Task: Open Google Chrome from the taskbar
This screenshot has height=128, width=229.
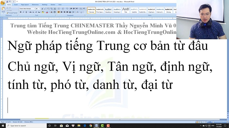Action: pyautogui.click(x=91, y=126)
